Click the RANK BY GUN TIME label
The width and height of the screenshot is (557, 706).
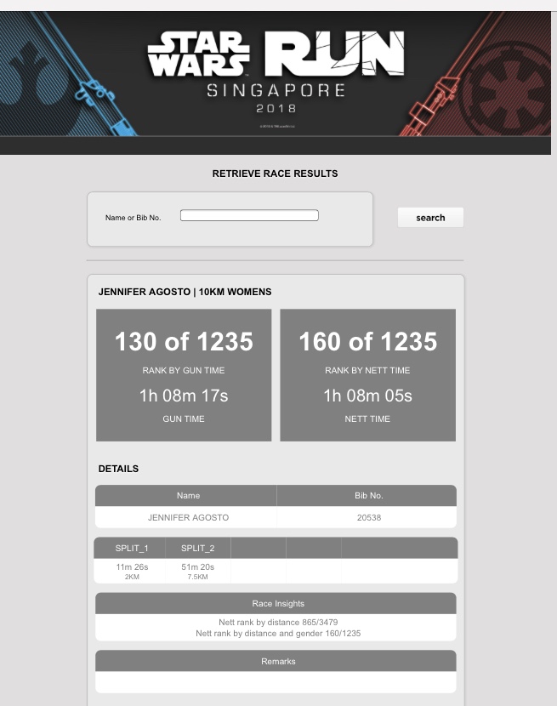click(184, 371)
